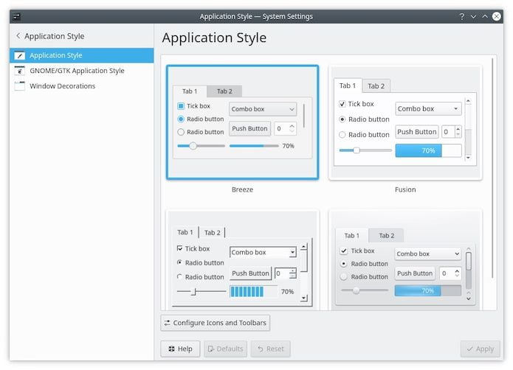This screenshot has height=370, width=513.
Task: Open Combo box in bottom-right style preview
Action: click(x=428, y=254)
